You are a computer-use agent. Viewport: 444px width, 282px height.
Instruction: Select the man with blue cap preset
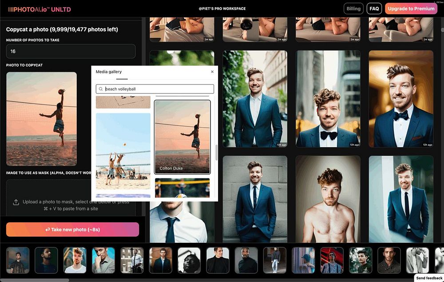click(303, 260)
